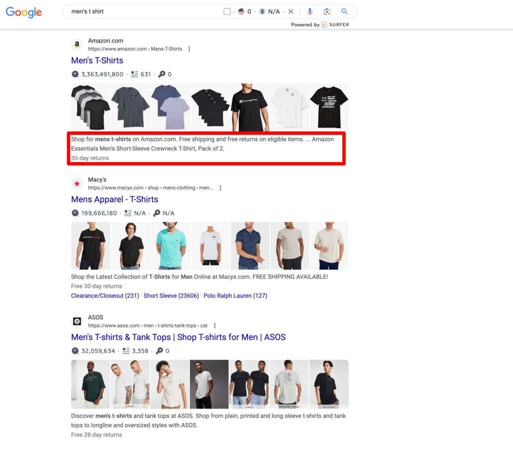513x450 pixels.
Task: Open the "Mens Apparel - T-Shirts" Macy's link
Action: click(x=115, y=199)
